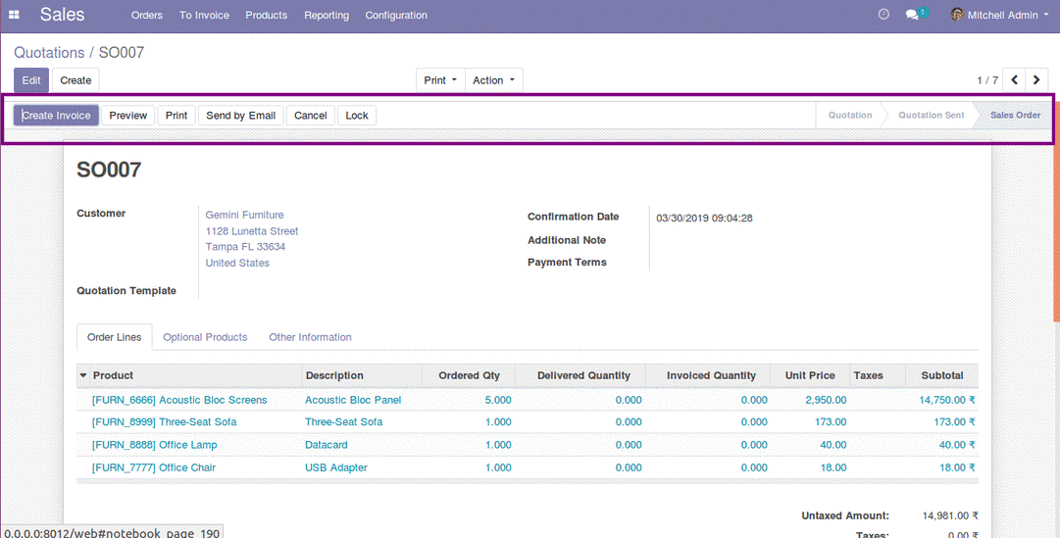
Task: Open the Action dropdown
Action: pos(493,80)
